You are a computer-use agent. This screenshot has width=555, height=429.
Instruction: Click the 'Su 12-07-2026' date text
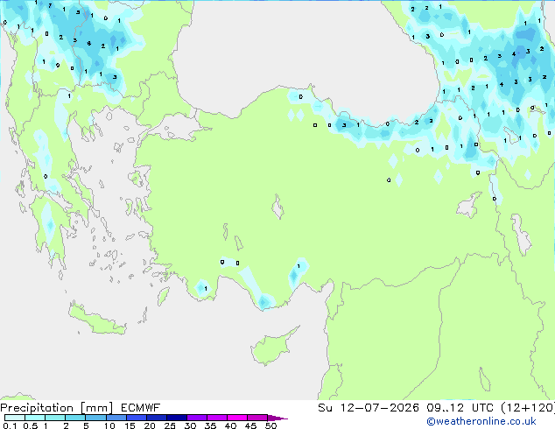(x=369, y=408)
